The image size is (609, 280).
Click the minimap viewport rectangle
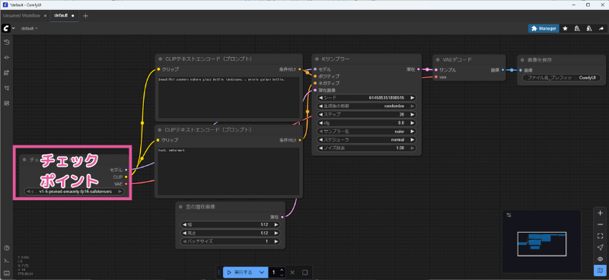click(x=541, y=244)
